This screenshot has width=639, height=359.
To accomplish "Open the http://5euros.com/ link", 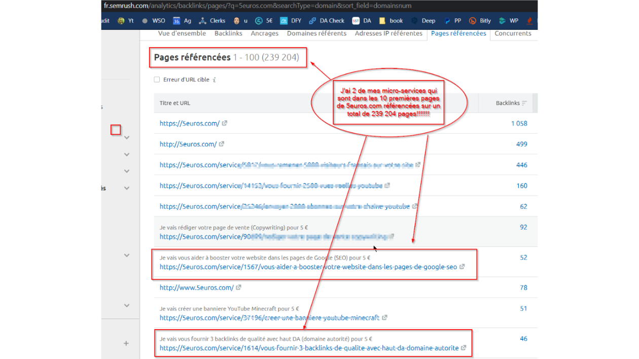I will click(x=188, y=144).
